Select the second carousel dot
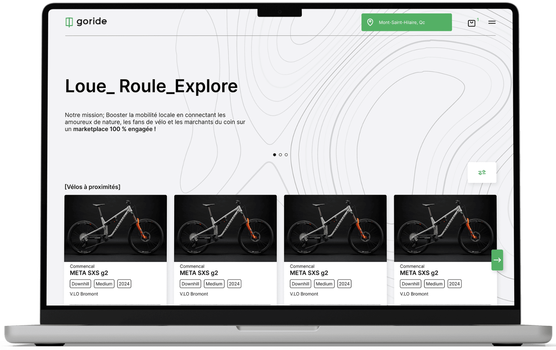 click(x=280, y=155)
